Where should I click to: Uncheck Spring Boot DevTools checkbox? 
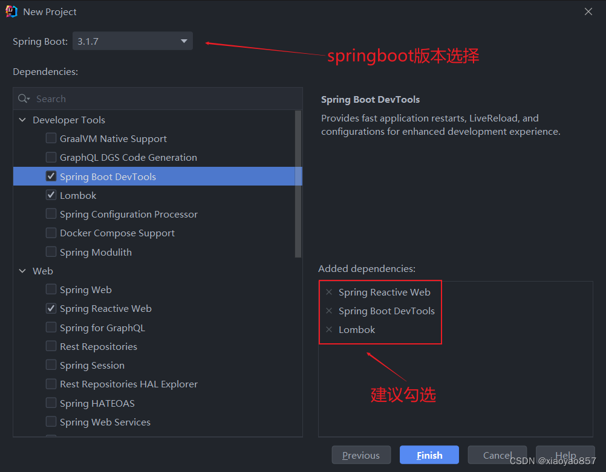[51, 176]
